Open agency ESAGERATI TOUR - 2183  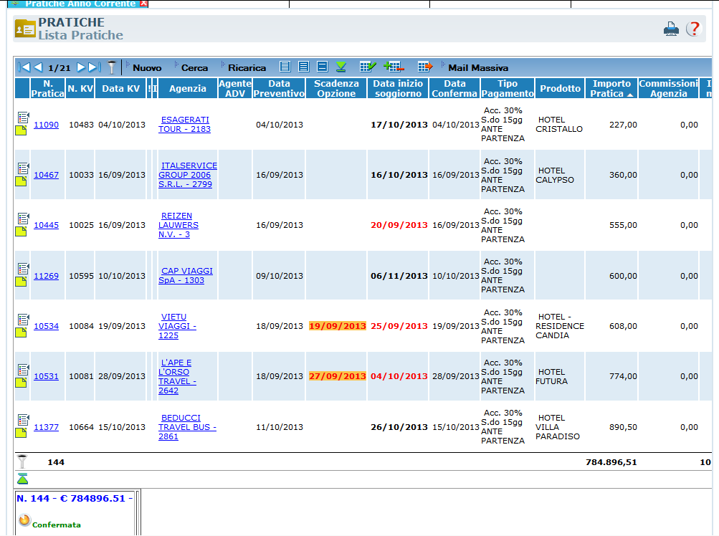185,124
